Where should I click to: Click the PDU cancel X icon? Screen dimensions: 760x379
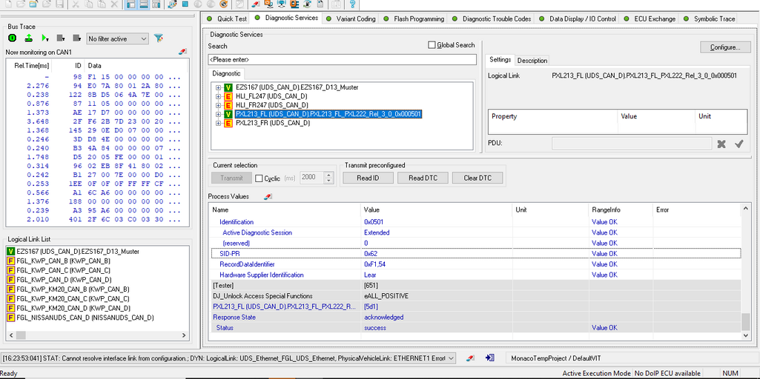click(x=721, y=144)
